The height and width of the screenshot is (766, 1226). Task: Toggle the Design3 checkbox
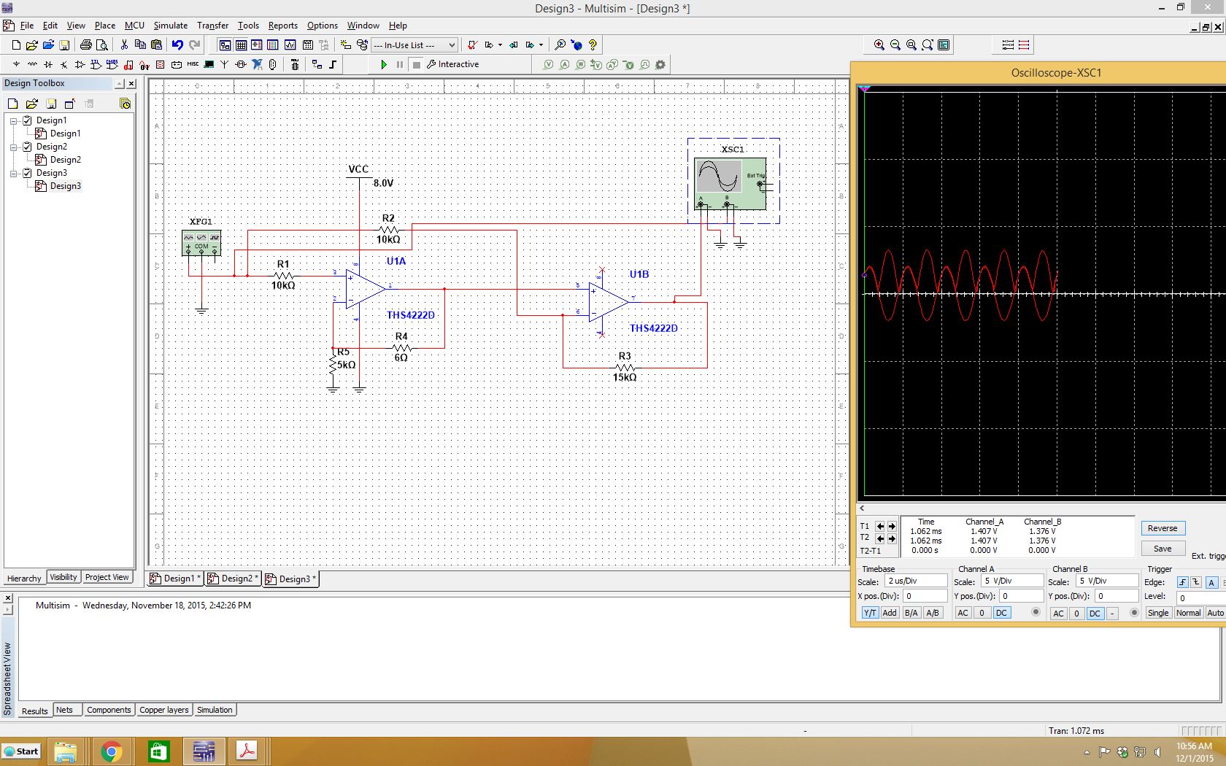pos(27,173)
